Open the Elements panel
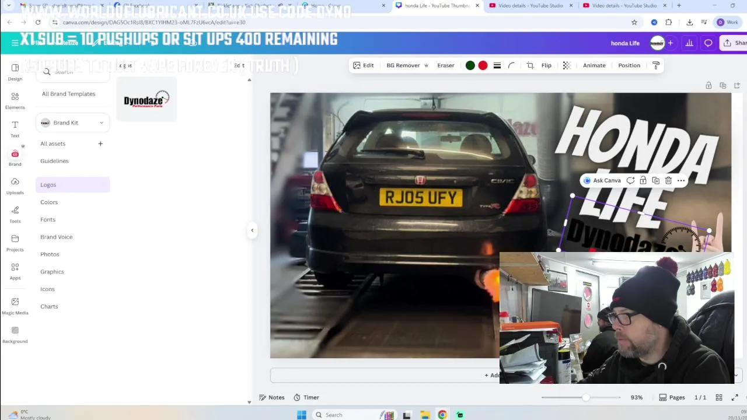This screenshot has width=747, height=420. point(15,100)
